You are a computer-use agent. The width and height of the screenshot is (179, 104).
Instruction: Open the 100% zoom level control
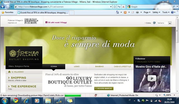click(x=169, y=95)
